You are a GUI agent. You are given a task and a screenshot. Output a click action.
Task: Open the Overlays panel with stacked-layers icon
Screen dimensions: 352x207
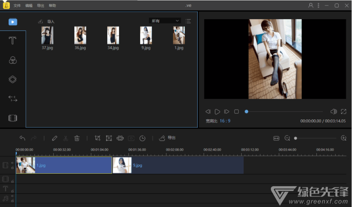(13, 79)
